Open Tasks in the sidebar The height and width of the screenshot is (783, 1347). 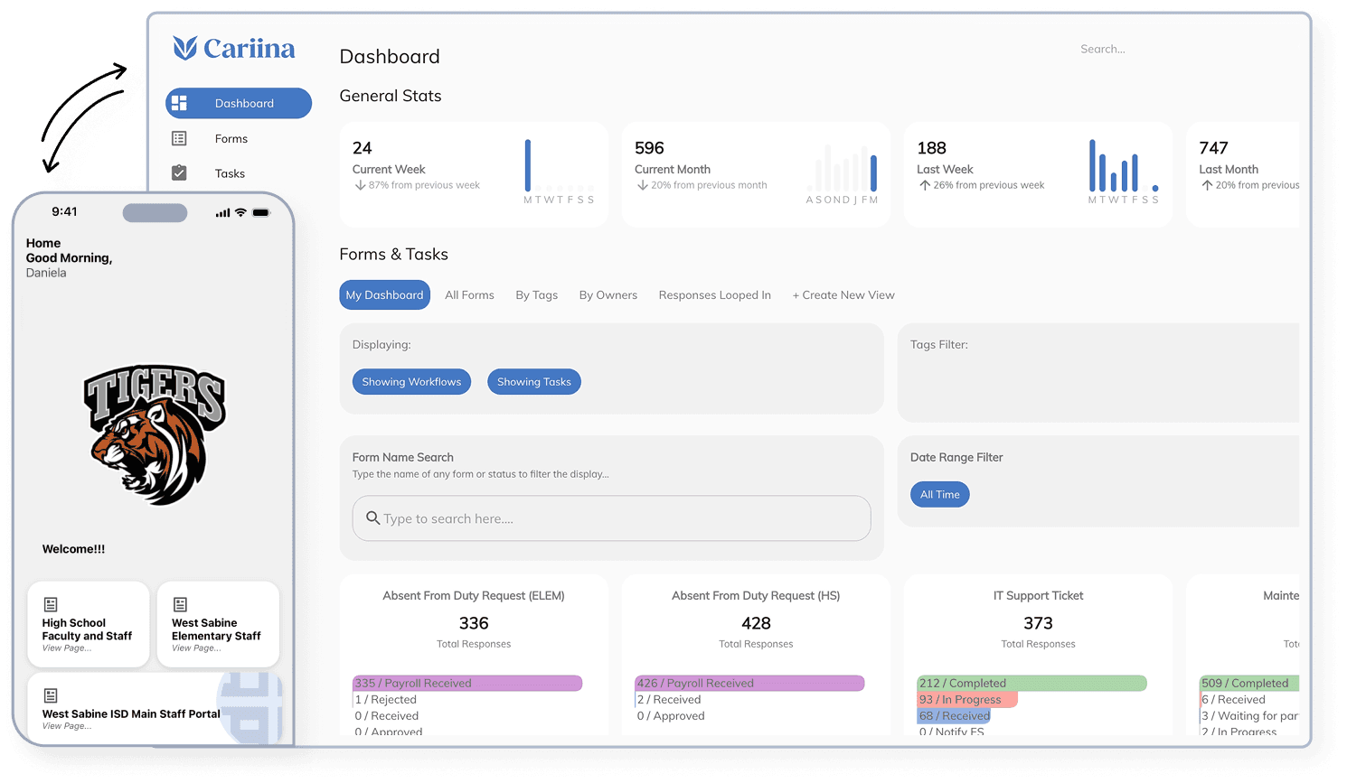coord(230,173)
